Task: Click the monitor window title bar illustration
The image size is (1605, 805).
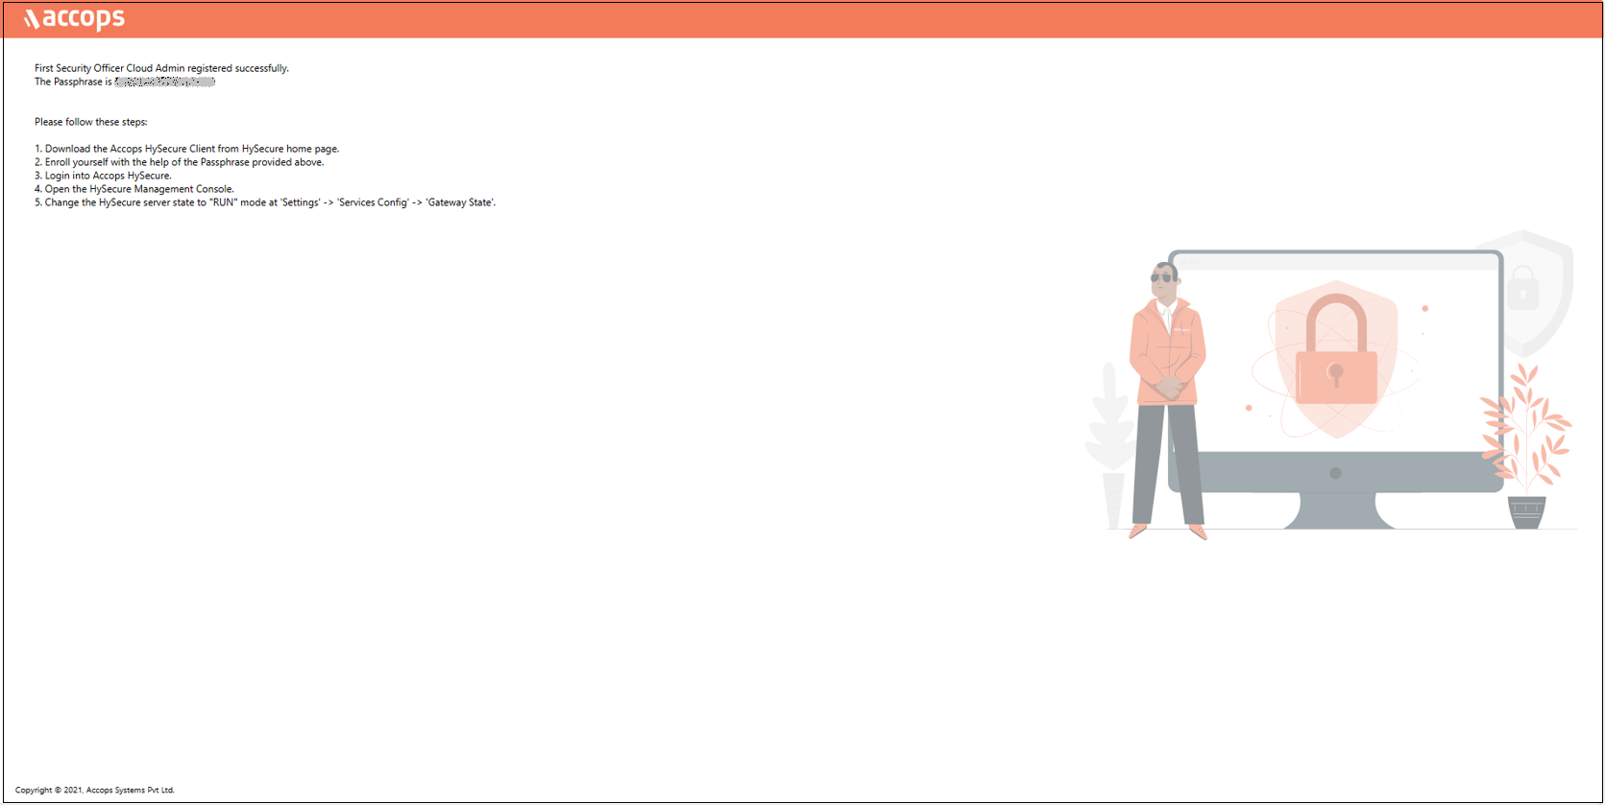Action: pos(1335,262)
